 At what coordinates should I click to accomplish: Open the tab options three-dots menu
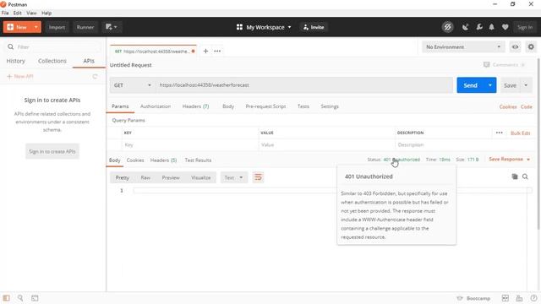pos(217,51)
